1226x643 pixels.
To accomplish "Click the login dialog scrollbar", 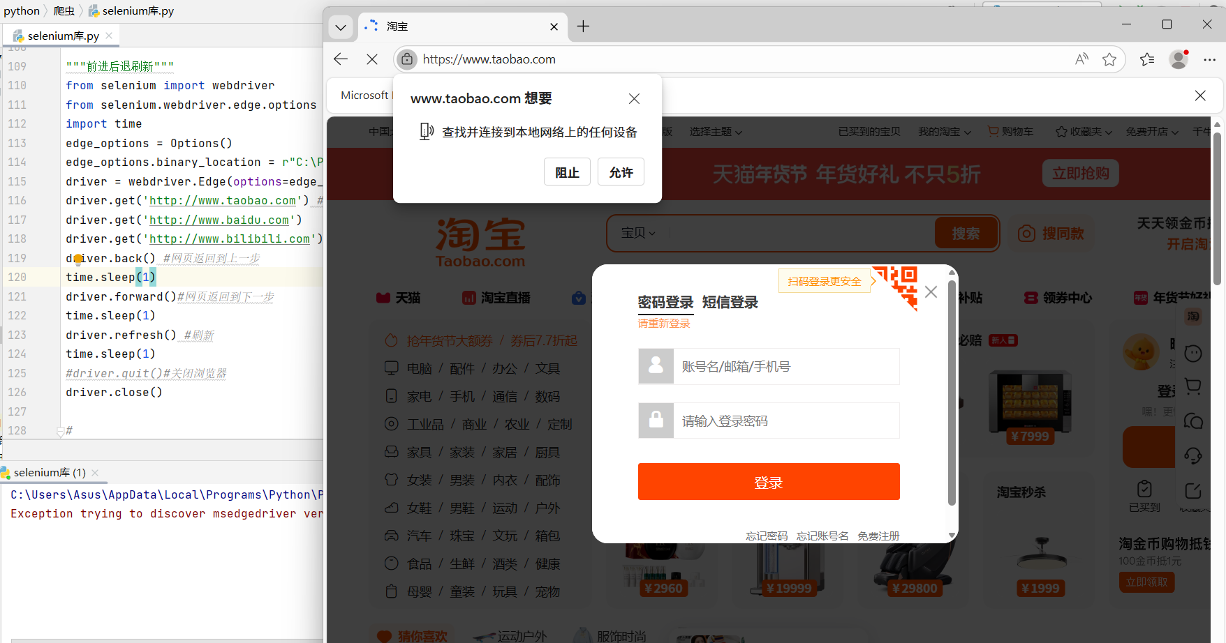I will (952, 393).
